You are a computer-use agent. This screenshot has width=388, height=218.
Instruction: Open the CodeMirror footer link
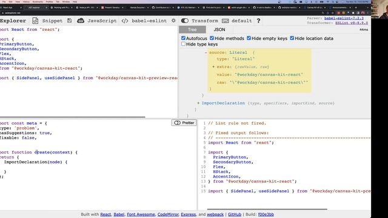[168, 214]
